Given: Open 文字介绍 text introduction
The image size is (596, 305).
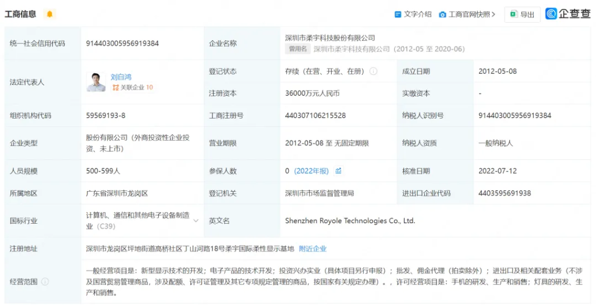Looking at the screenshot, I should 418,15.
